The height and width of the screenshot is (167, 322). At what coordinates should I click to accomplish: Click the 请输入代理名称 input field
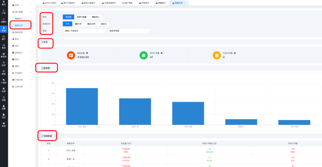84,31
